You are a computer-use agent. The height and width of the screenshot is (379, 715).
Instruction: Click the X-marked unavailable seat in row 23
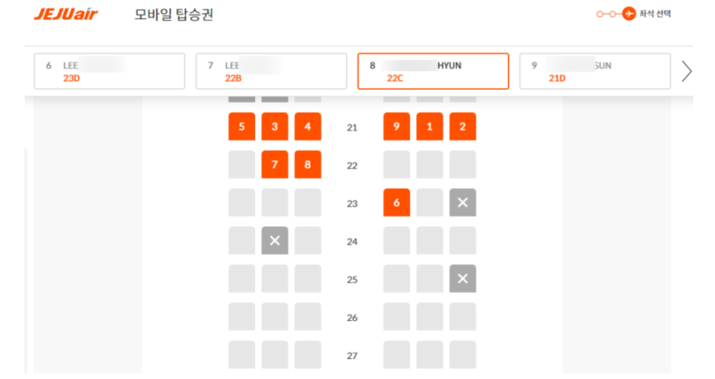pos(462,203)
